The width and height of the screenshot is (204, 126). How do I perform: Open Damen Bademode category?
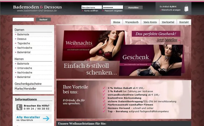coord(23,34)
